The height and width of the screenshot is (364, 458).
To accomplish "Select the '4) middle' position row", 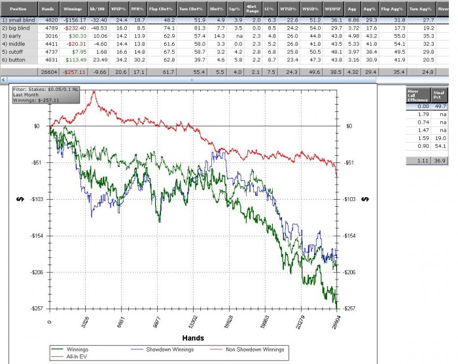I will tap(224, 44).
